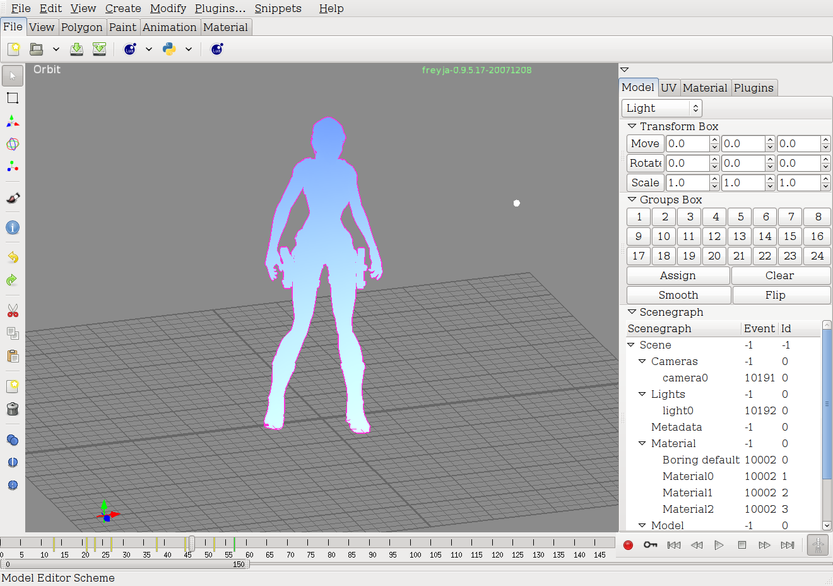Toggle group 12 button

714,236
